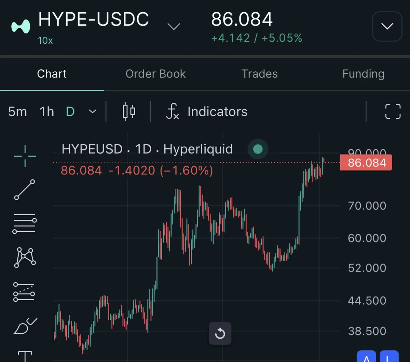Enter fullscreen chart mode
The image size is (410, 362).
pos(393,111)
